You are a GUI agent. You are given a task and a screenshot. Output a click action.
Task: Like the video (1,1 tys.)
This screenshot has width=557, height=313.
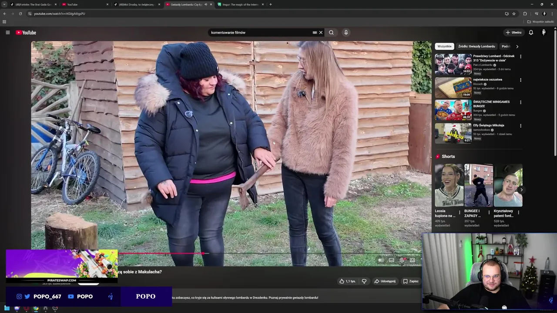(x=348, y=281)
